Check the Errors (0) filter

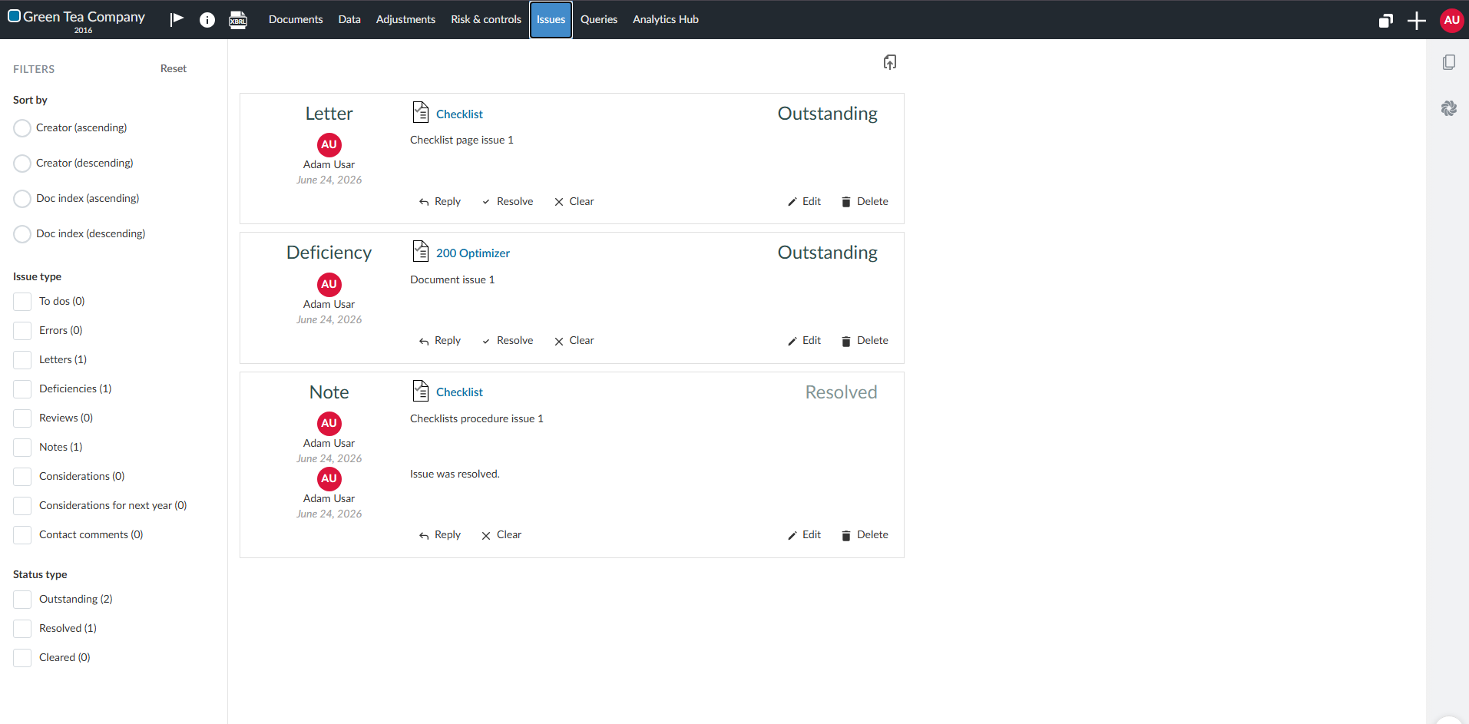pyautogui.click(x=22, y=331)
